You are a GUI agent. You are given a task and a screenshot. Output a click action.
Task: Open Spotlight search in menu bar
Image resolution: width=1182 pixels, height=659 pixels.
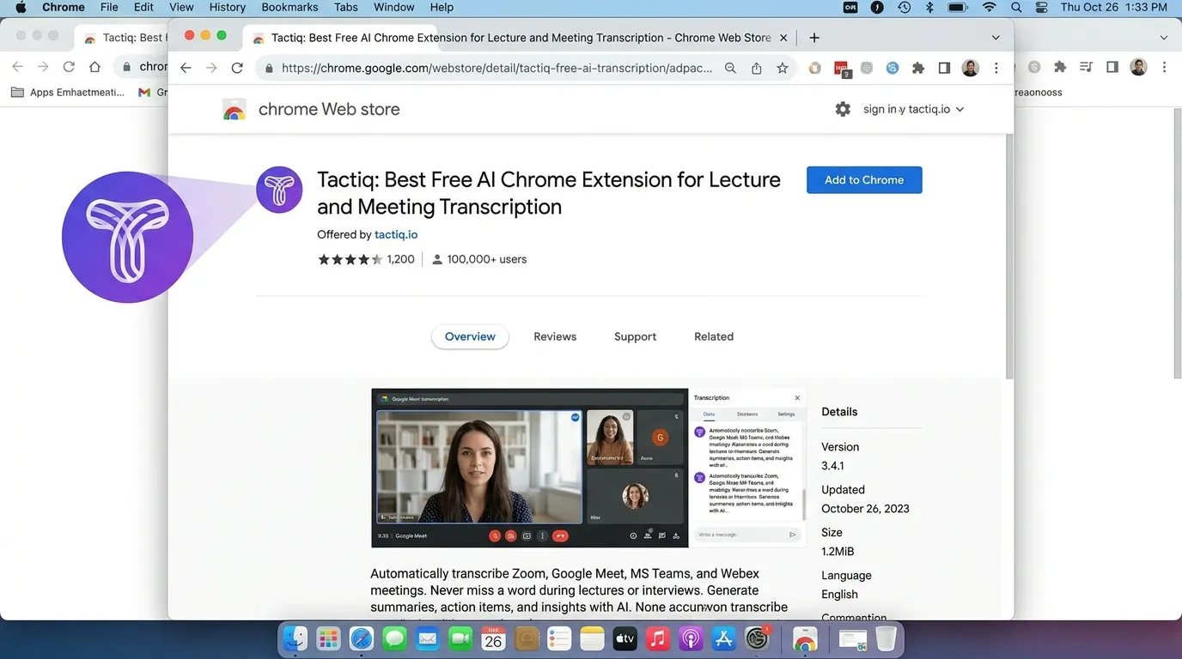(x=1016, y=7)
